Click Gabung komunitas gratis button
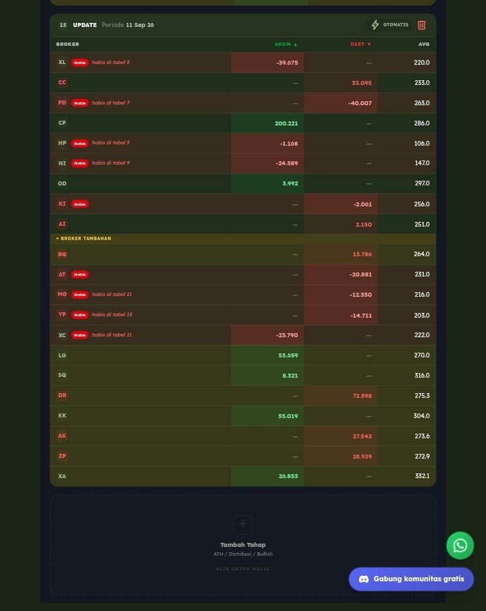Image resolution: width=486 pixels, height=611 pixels. coord(411,579)
